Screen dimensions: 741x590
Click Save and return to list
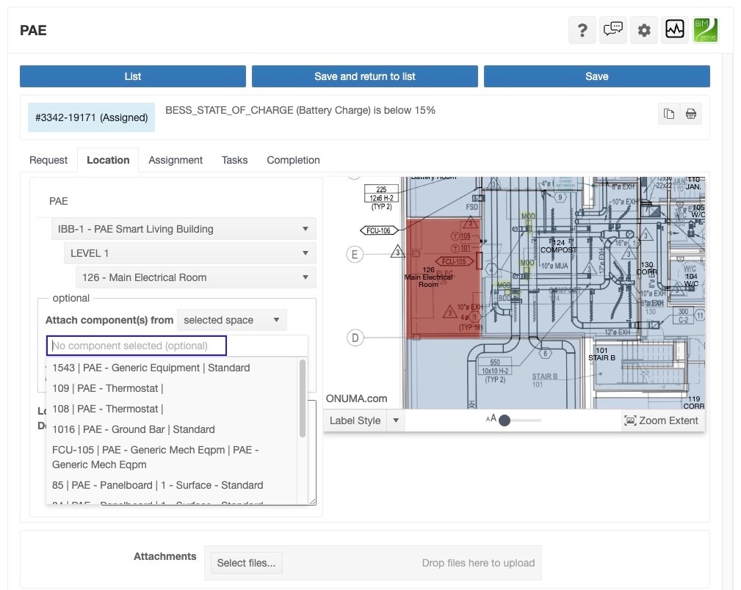coord(364,76)
